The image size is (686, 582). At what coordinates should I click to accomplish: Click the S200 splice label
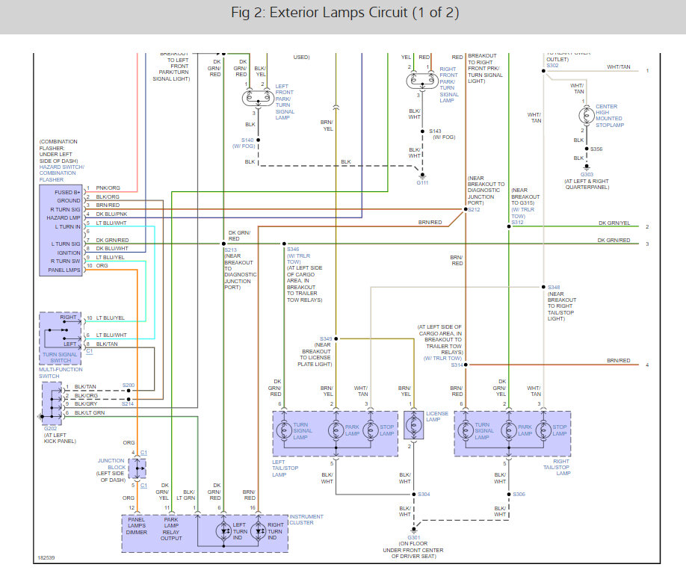pyautogui.click(x=129, y=386)
